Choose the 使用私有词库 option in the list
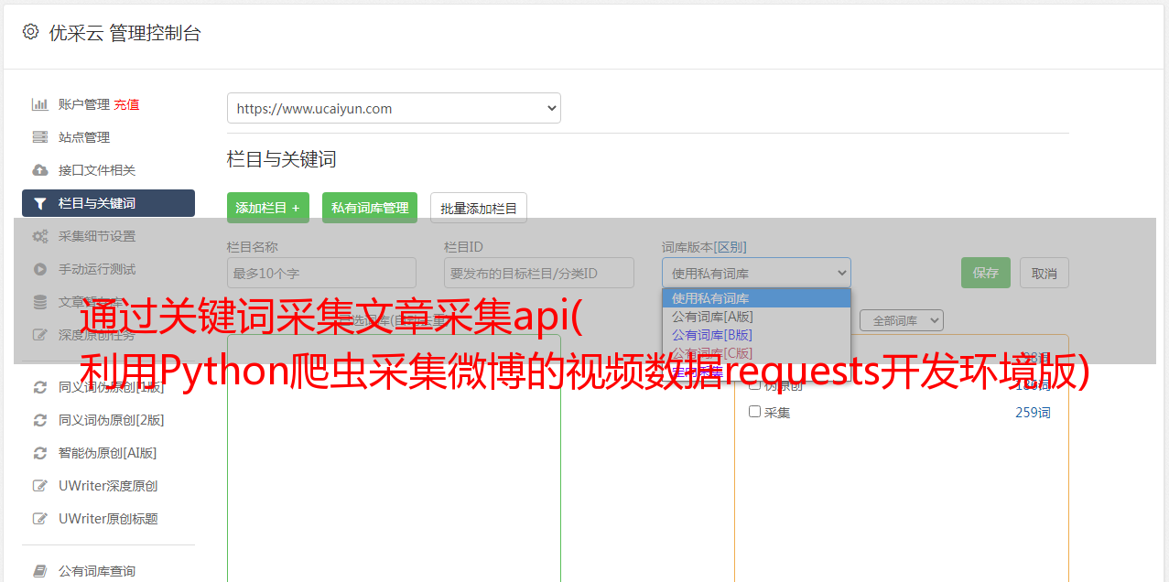 point(756,298)
